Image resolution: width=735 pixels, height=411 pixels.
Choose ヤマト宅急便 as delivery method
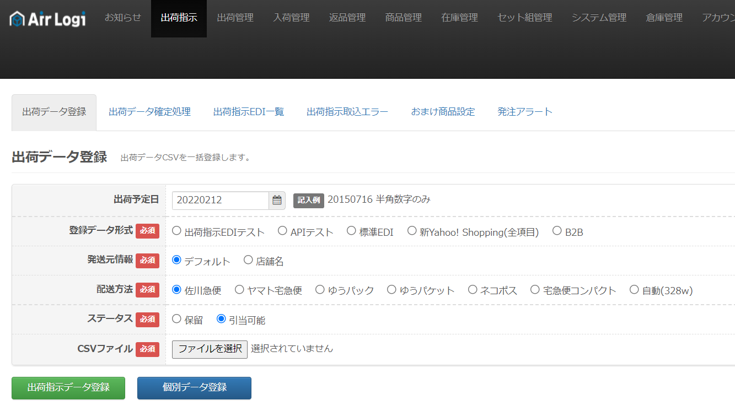pos(239,290)
